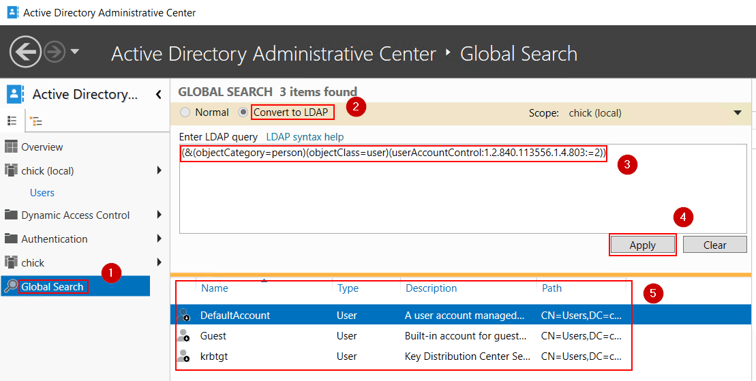The image size is (756, 381).
Task: Click the chick (local) scope value
Action: 595,113
